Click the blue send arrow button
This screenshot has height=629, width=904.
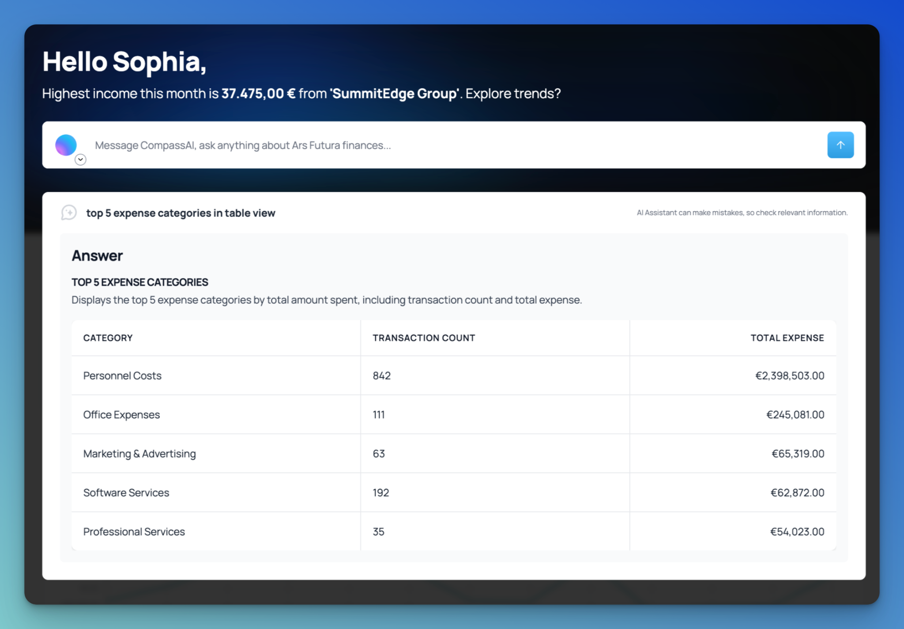(840, 145)
